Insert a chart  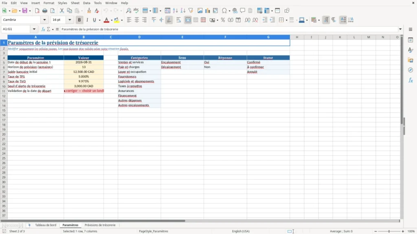pos(208,11)
